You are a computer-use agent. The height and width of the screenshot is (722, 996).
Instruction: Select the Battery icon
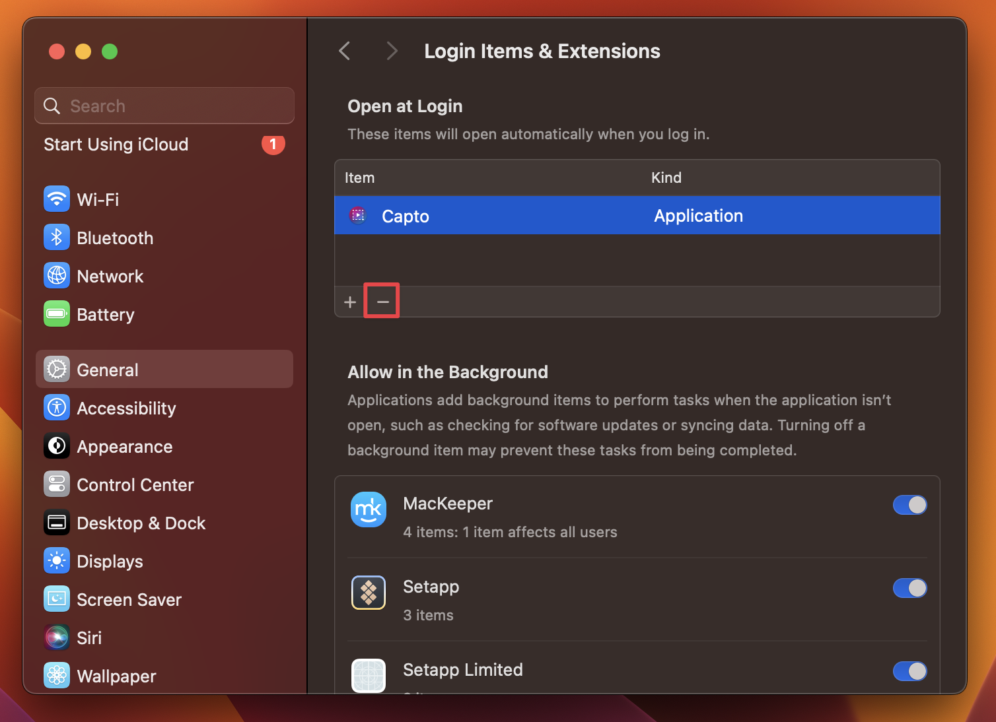pos(57,314)
